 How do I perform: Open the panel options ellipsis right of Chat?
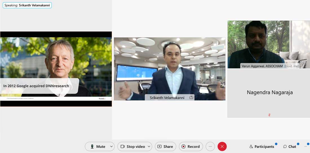[x=306, y=147]
